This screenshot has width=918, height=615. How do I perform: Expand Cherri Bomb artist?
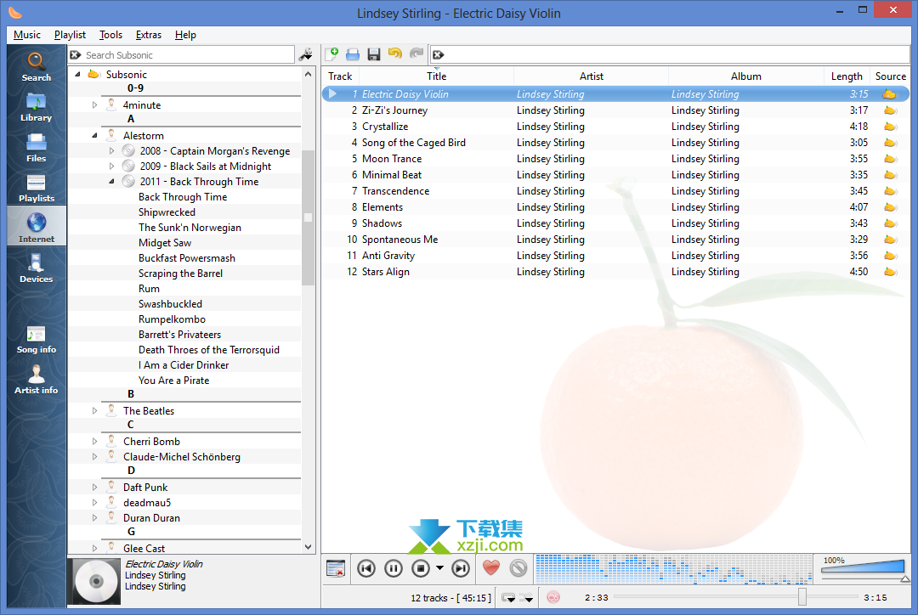[94, 441]
